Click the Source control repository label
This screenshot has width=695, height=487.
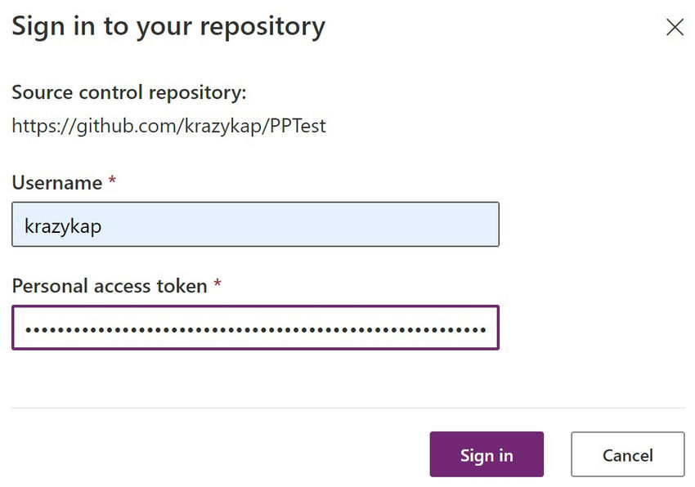point(127,92)
